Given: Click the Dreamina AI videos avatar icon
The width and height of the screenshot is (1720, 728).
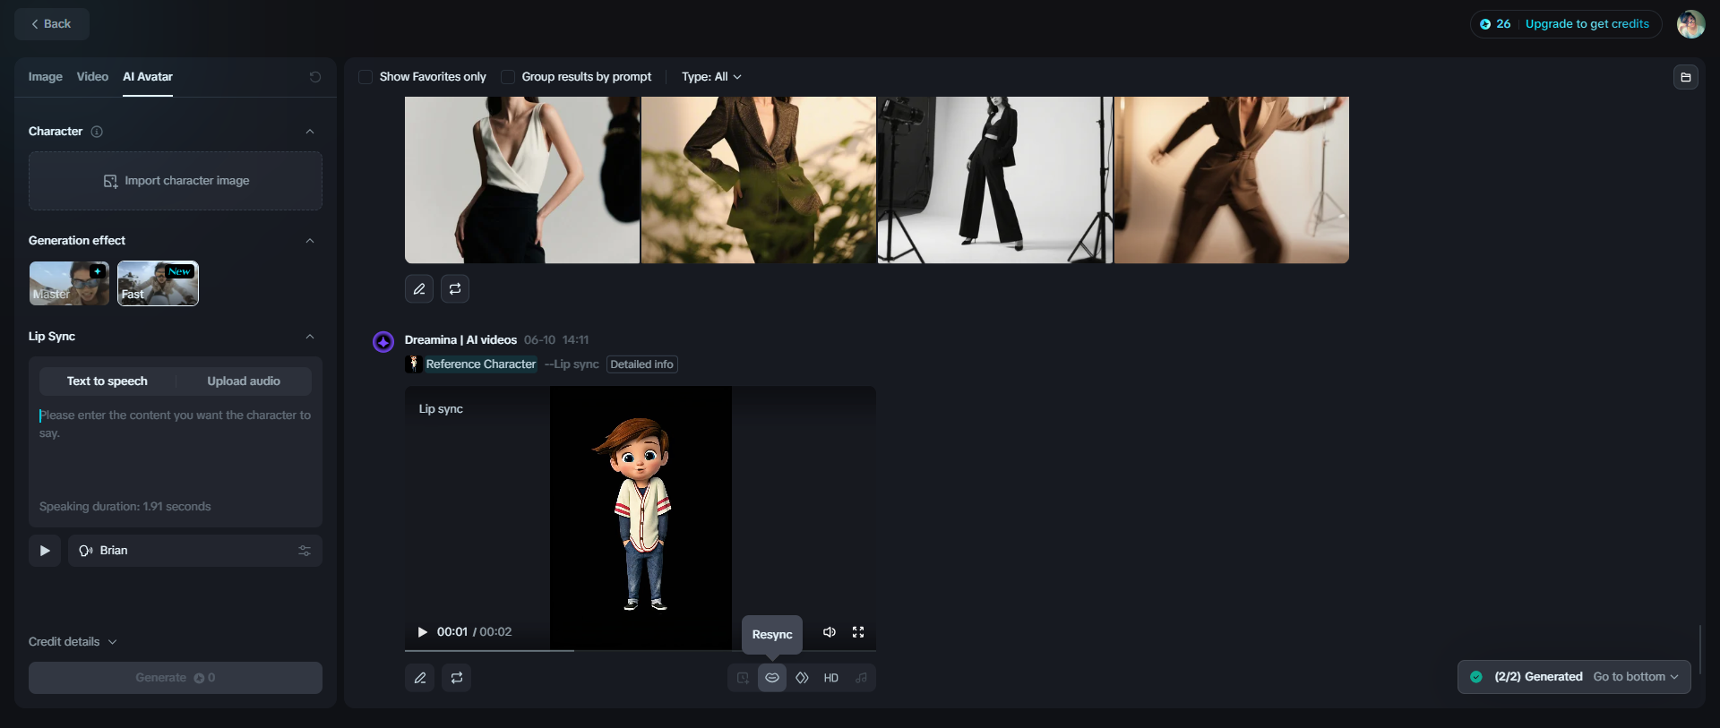Looking at the screenshot, I should coord(383,341).
